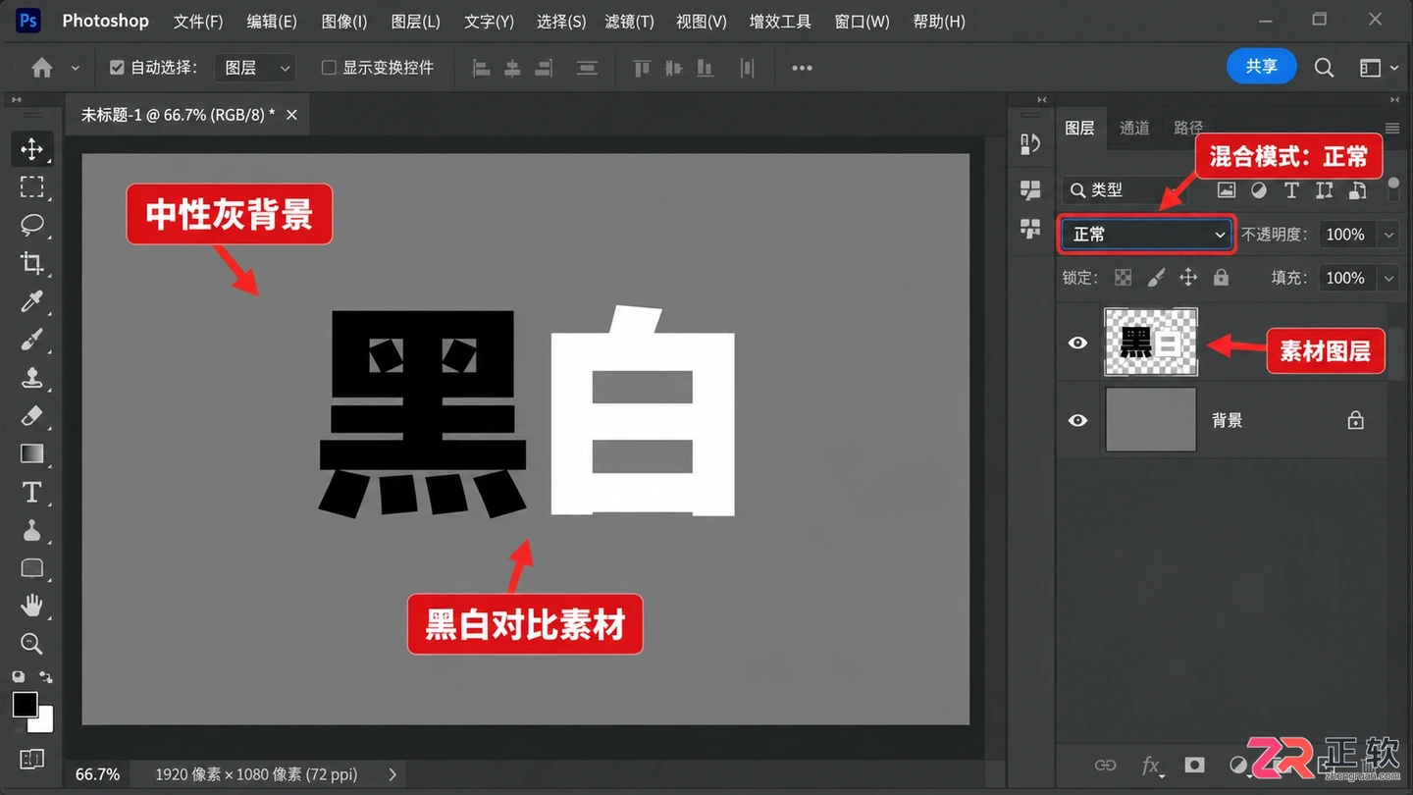The height and width of the screenshot is (795, 1413).
Task: Select the Gradient tool
Action: 31,454
